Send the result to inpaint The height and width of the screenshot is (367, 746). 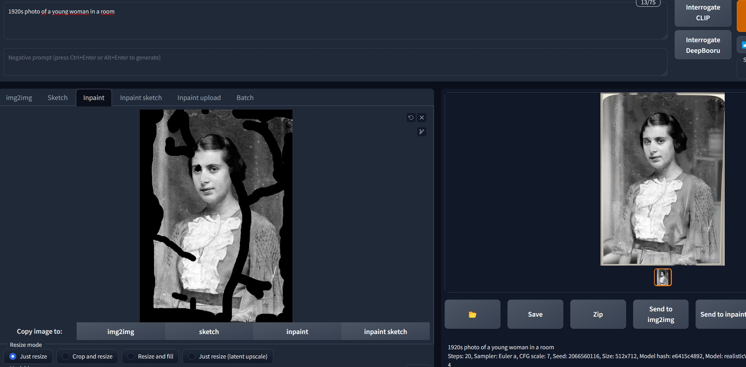click(x=721, y=314)
